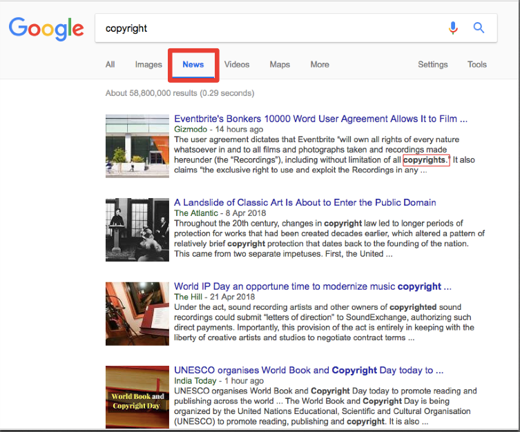Click The Atlantic source label

point(196,213)
